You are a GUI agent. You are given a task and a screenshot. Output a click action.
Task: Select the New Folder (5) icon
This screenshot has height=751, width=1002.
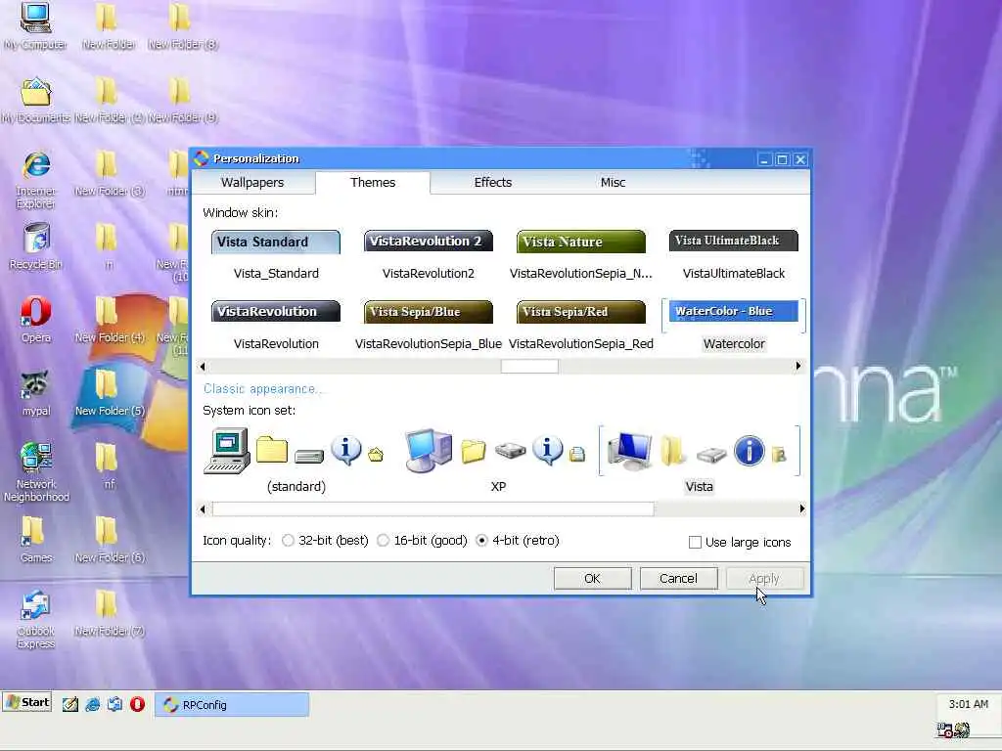[x=110, y=393]
